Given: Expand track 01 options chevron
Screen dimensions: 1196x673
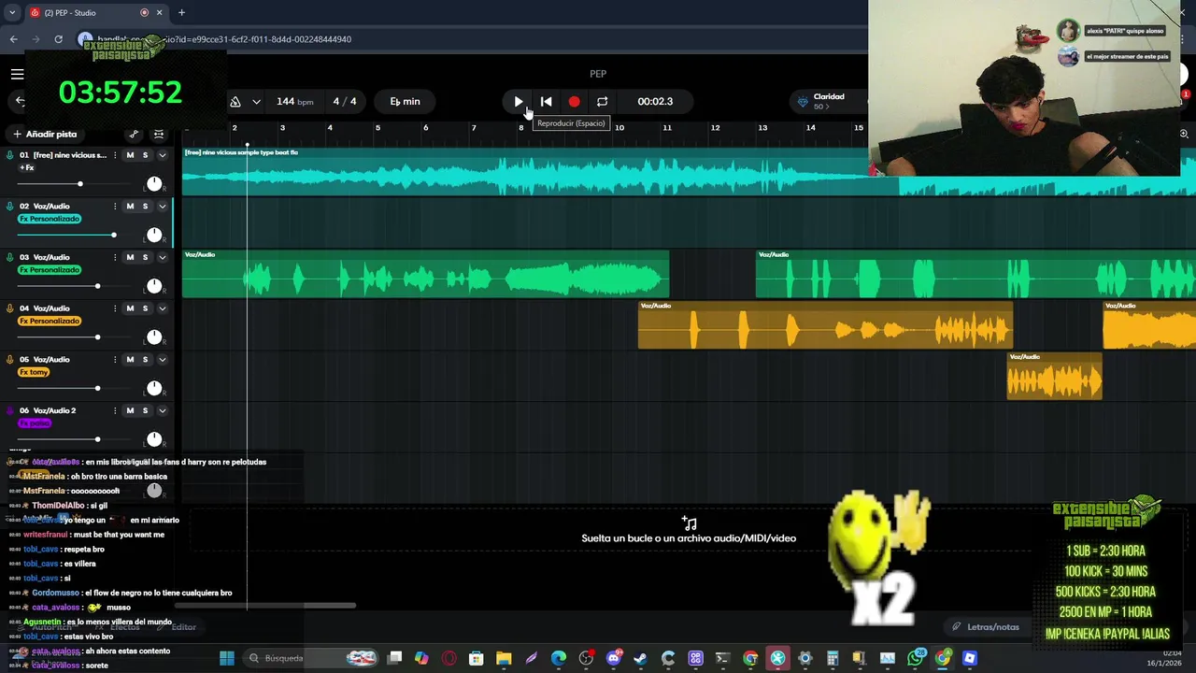Looking at the screenshot, I should (162, 155).
